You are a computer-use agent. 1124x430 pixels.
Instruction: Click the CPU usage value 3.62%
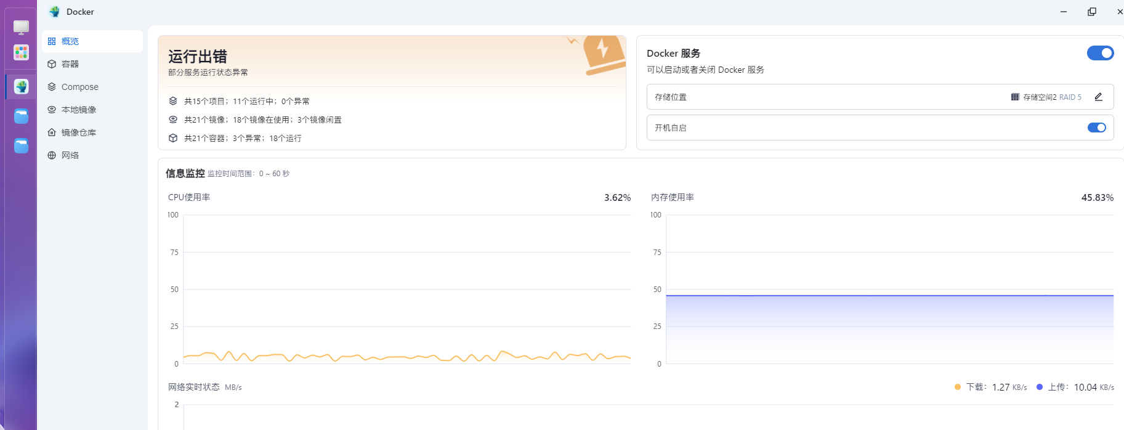tap(617, 198)
